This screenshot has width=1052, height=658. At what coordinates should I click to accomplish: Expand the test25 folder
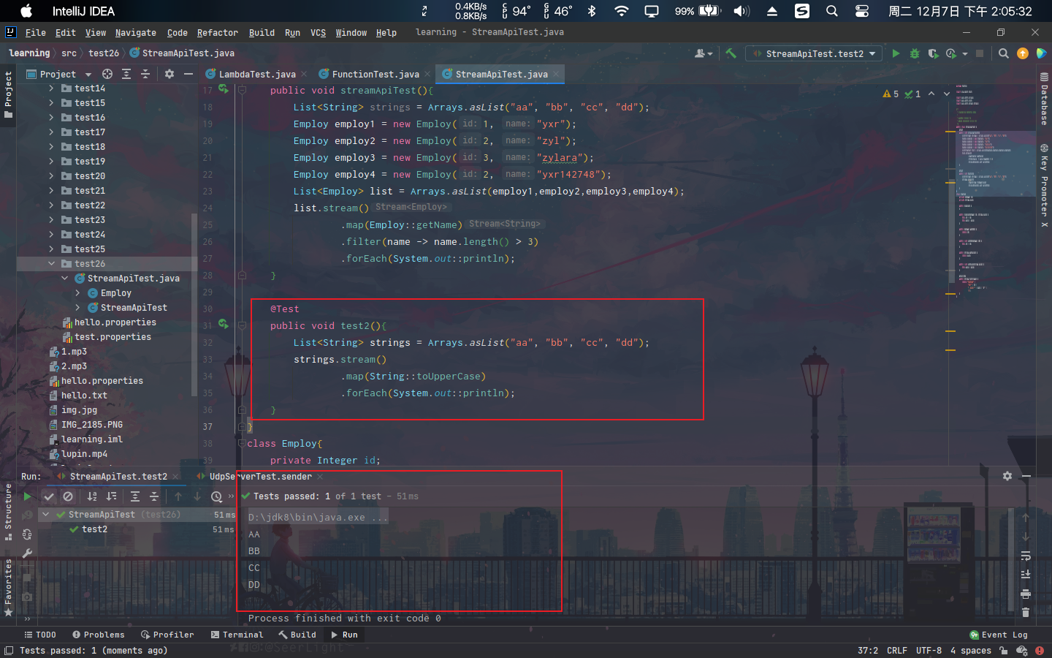tap(51, 249)
